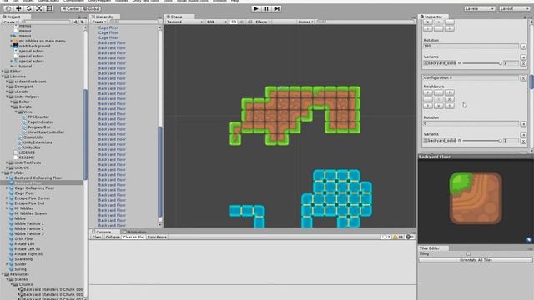Toggle scene audio icon in Scene toolbar

[249, 22]
